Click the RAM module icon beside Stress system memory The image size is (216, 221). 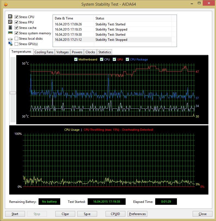pos(10,33)
